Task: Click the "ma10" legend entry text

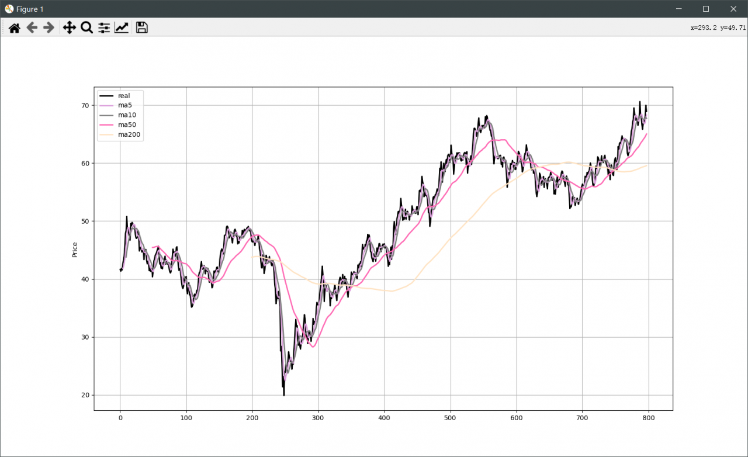Action: point(127,115)
